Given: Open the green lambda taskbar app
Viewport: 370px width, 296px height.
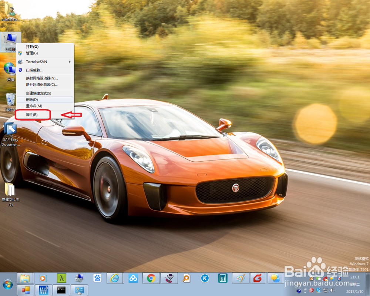Looking at the screenshot, I should point(61,278).
